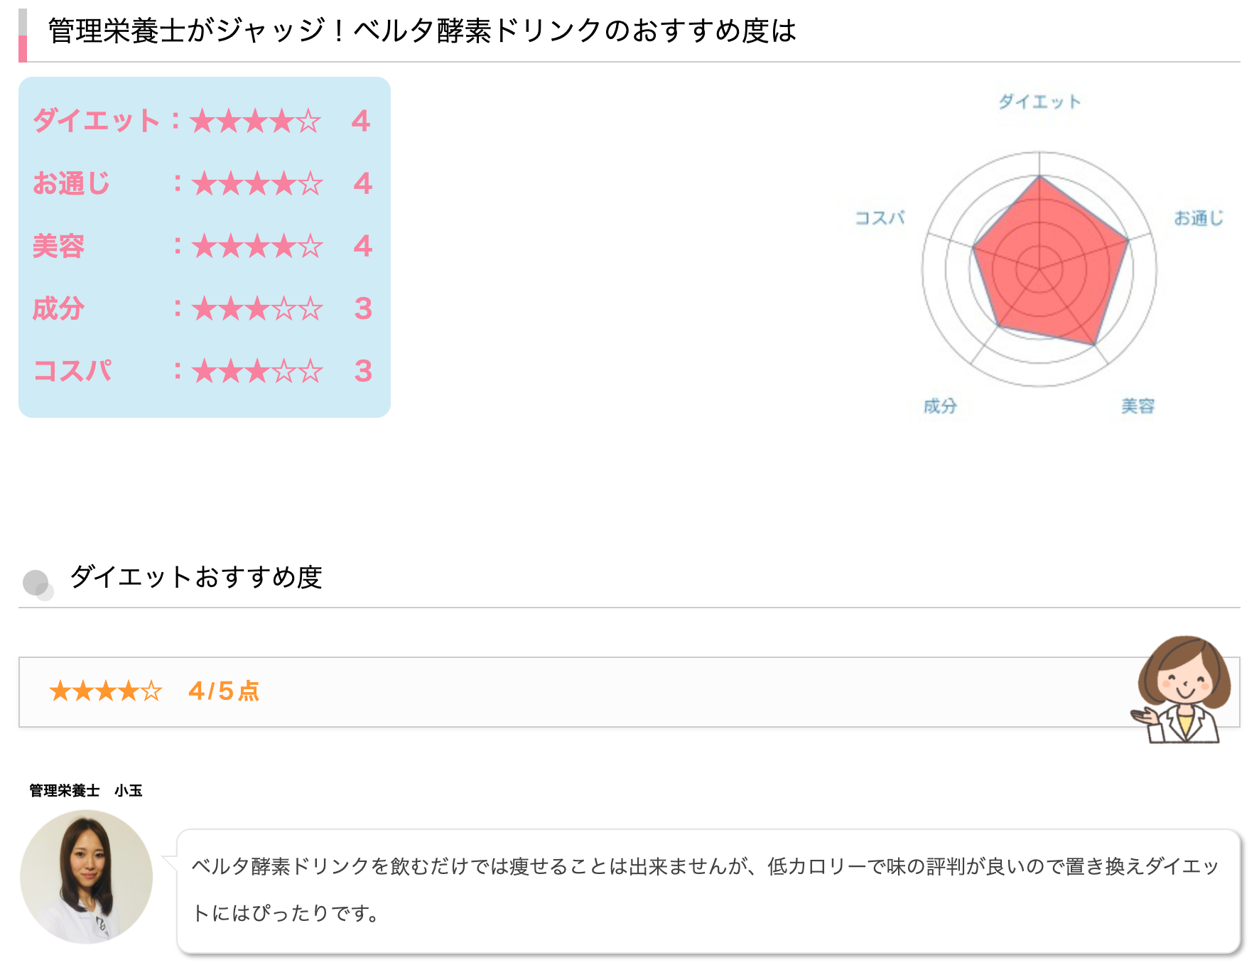Click the 美容 label on radar chart

1138,406
